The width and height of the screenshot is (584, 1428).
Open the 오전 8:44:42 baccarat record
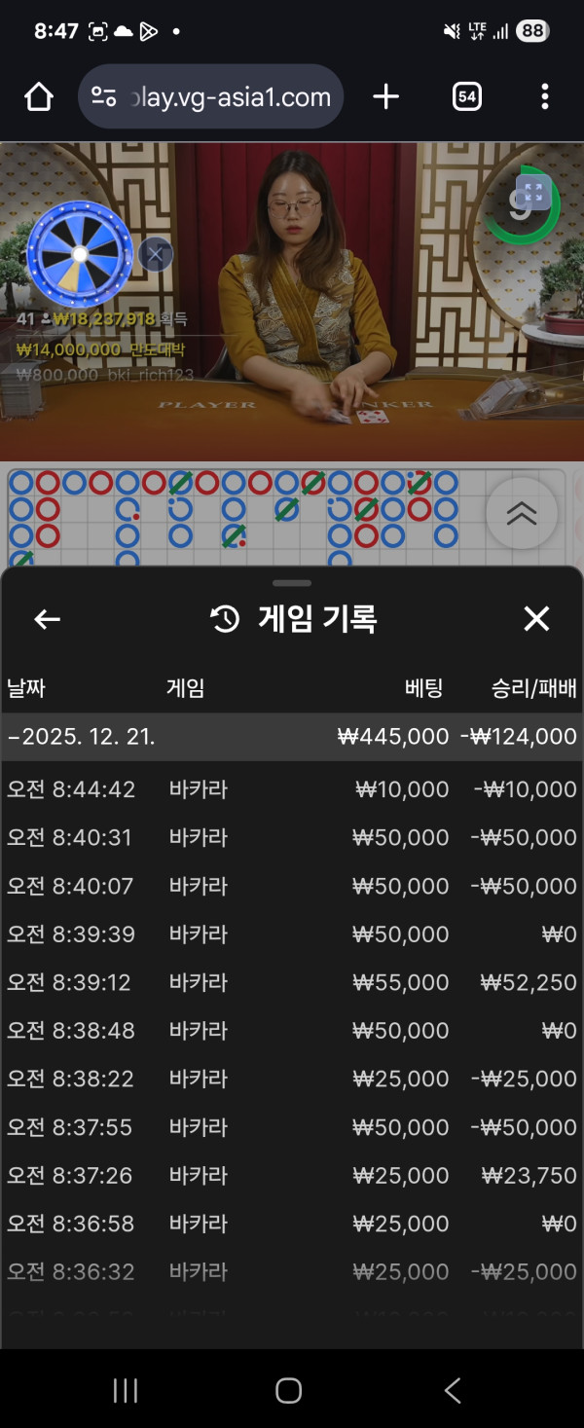[x=292, y=789]
